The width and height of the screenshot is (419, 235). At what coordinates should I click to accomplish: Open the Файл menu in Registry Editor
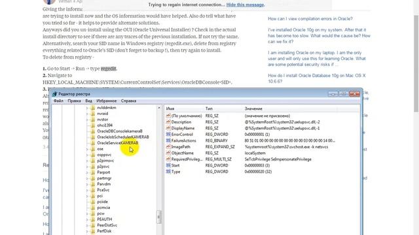[x=58, y=101]
